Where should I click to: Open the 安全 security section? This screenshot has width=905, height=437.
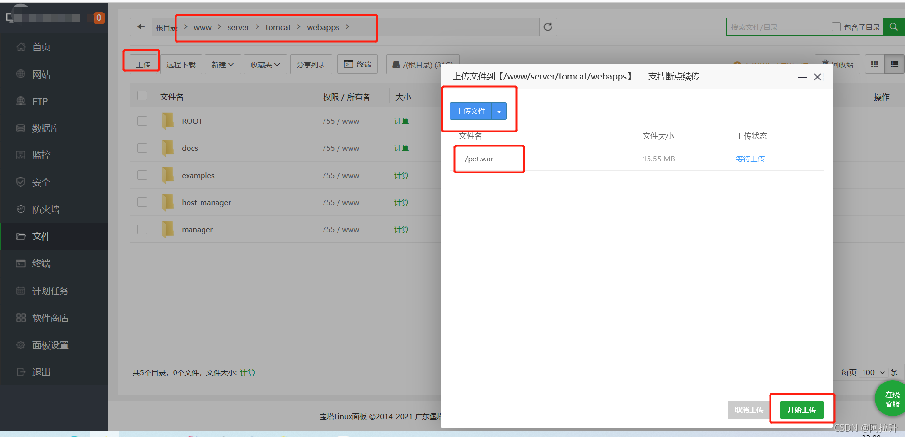pyautogui.click(x=41, y=183)
